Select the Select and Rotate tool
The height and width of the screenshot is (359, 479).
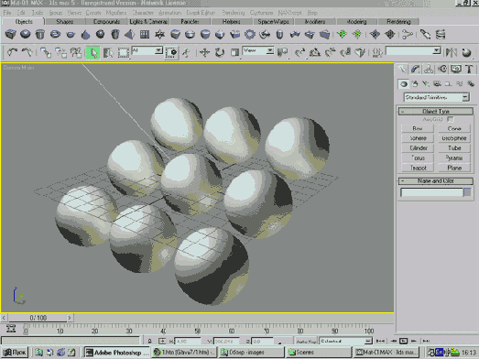(219, 52)
